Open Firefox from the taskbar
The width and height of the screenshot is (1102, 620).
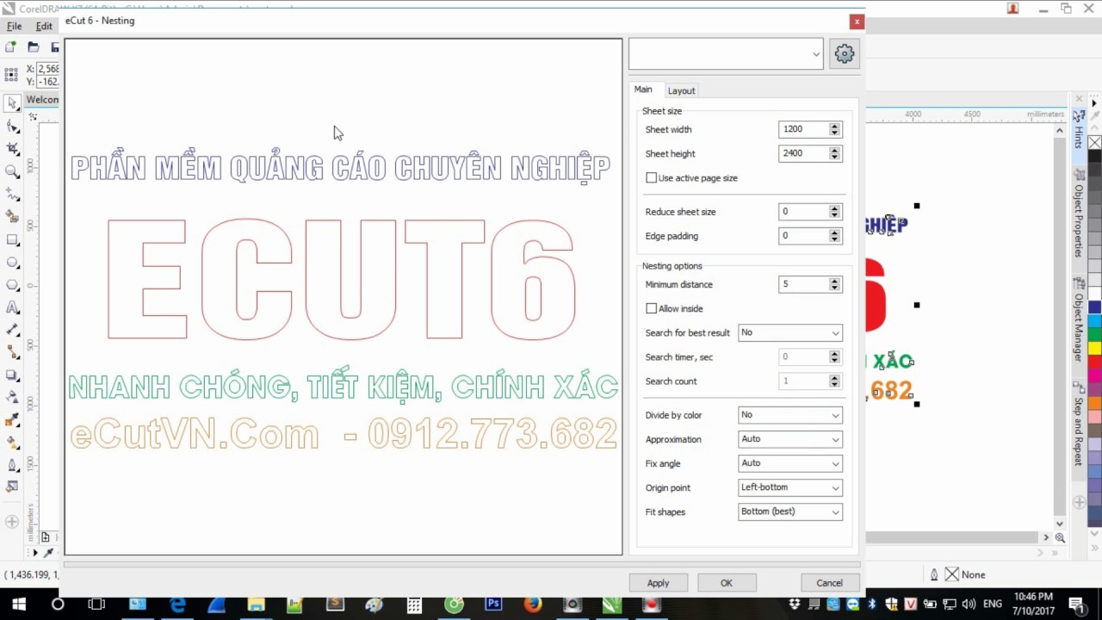[533, 604]
